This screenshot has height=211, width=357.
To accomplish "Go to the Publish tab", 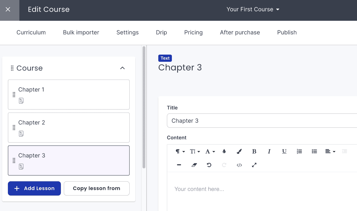I will (x=287, y=32).
